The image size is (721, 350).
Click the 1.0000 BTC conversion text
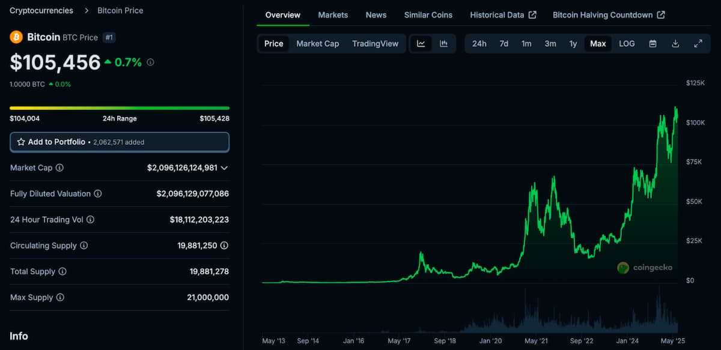[27, 84]
